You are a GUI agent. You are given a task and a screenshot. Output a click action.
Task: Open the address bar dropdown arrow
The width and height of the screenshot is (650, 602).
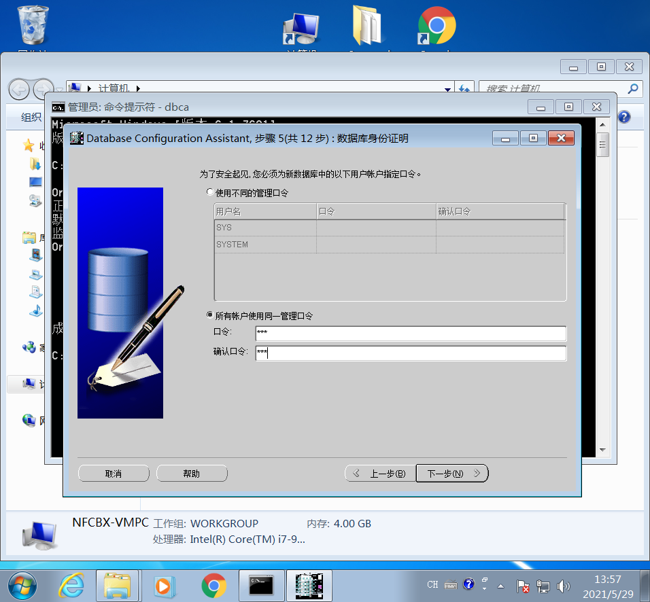tap(447, 88)
